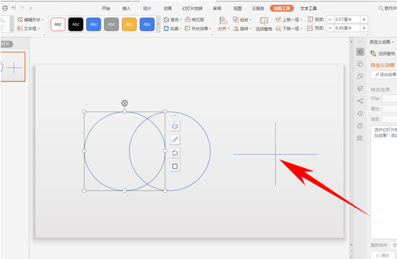397x259 pixels.
Task: Open quick access toolbar customize arrow
Action: [31, 8]
